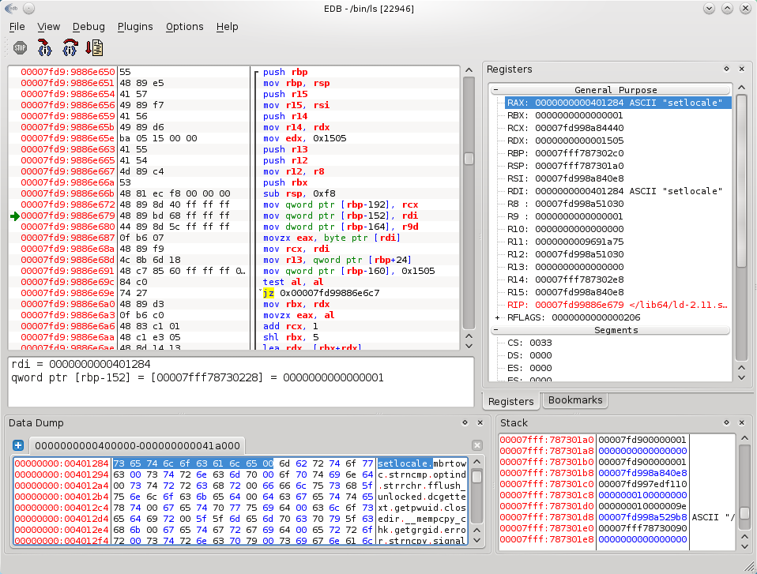Viewport: 757px width, 574px height.
Task: Click the disassembly view vertical scrollbar handle
Action: pos(469,159)
